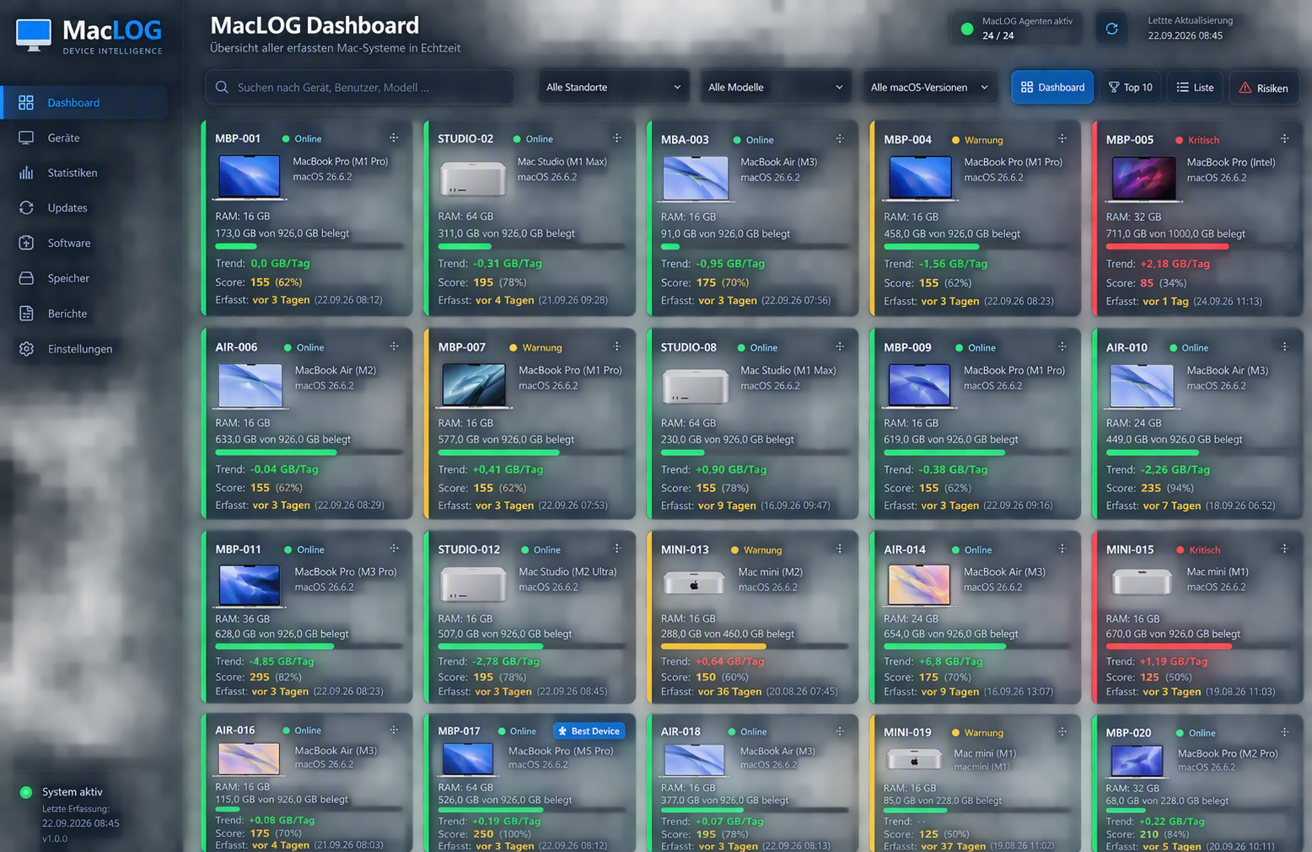Click the STUDIO-02 Mac Studio thumbnail

[473, 178]
